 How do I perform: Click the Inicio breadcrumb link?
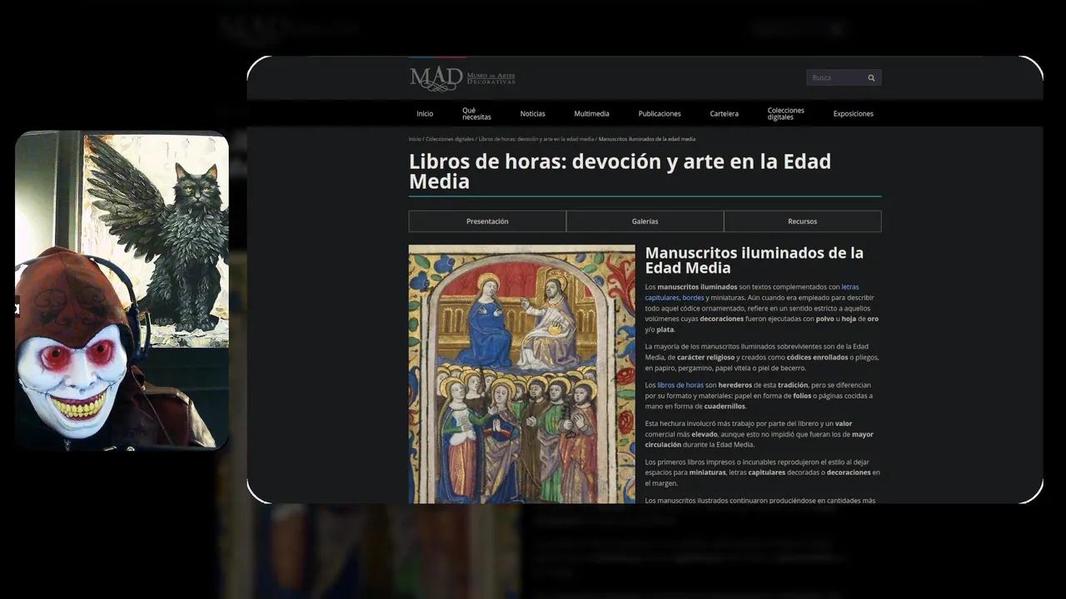click(x=414, y=139)
